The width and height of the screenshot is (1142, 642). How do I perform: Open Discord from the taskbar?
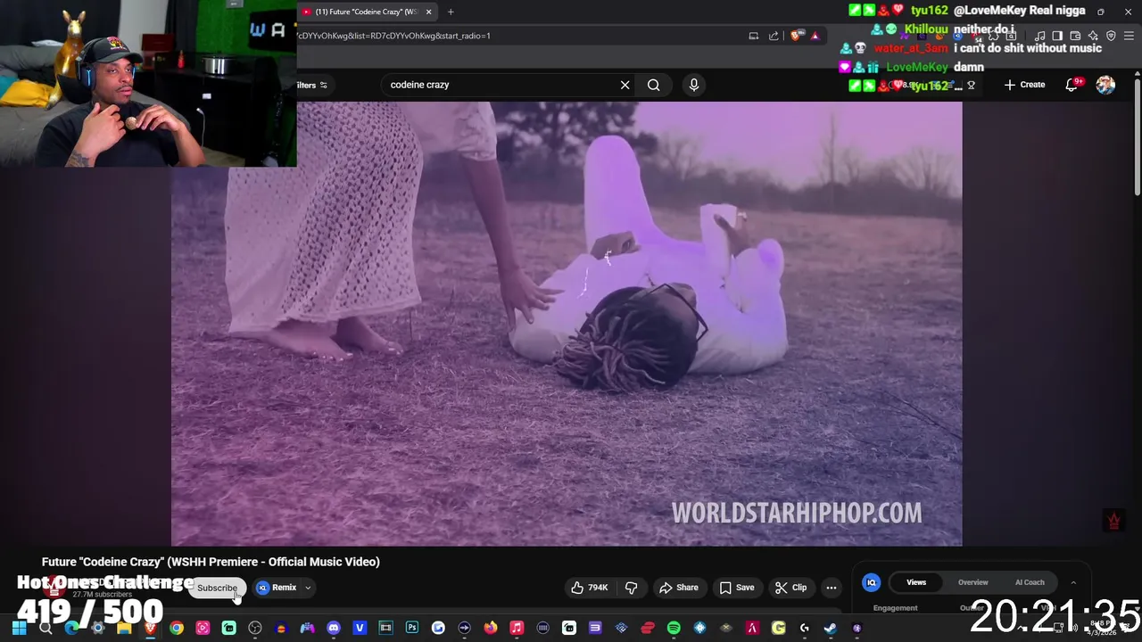coord(334,629)
